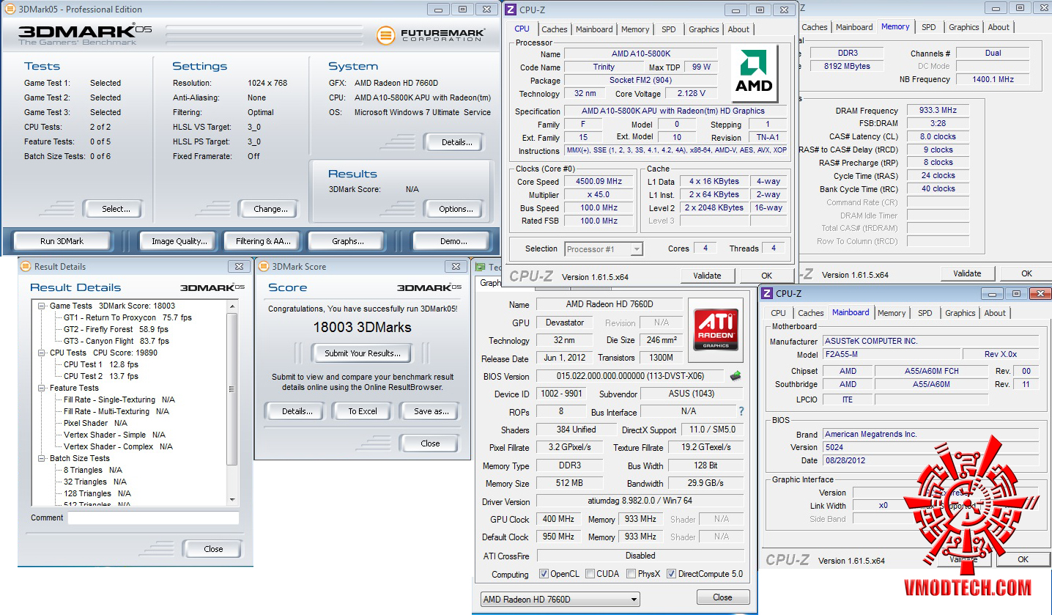This screenshot has height=615, width=1052.
Task: Collapse the Feature Tests tree node
Action: (42, 388)
